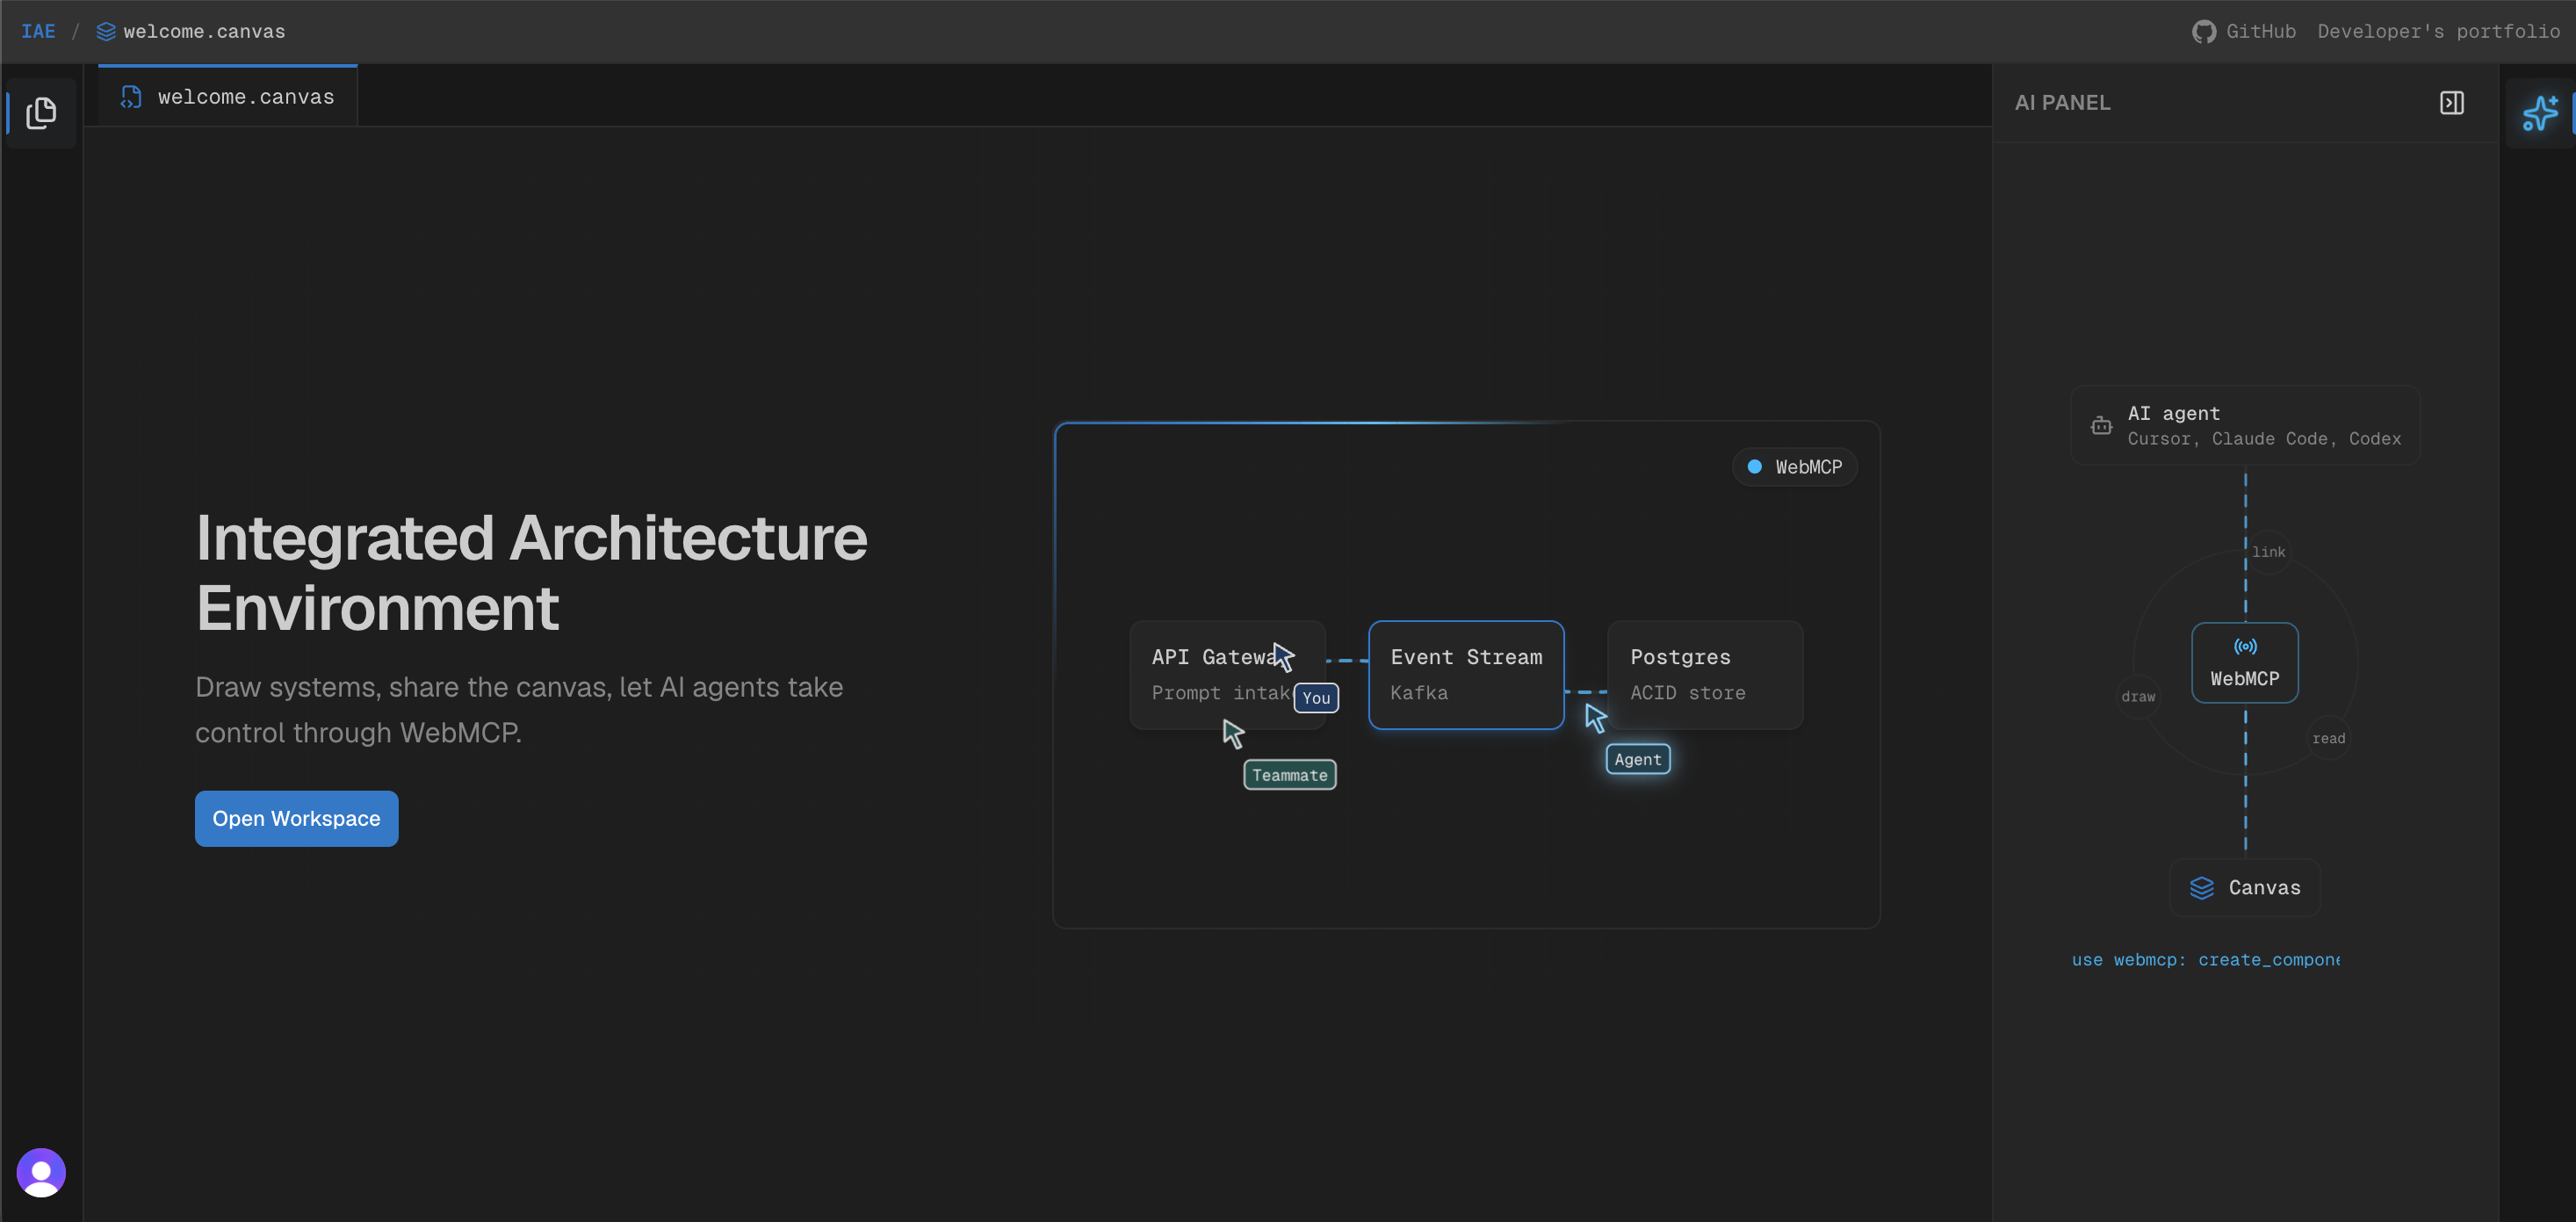Collapse the AI panel with the sidebar icon
The height and width of the screenshot is (1222, 2576).
(2451, 103)
